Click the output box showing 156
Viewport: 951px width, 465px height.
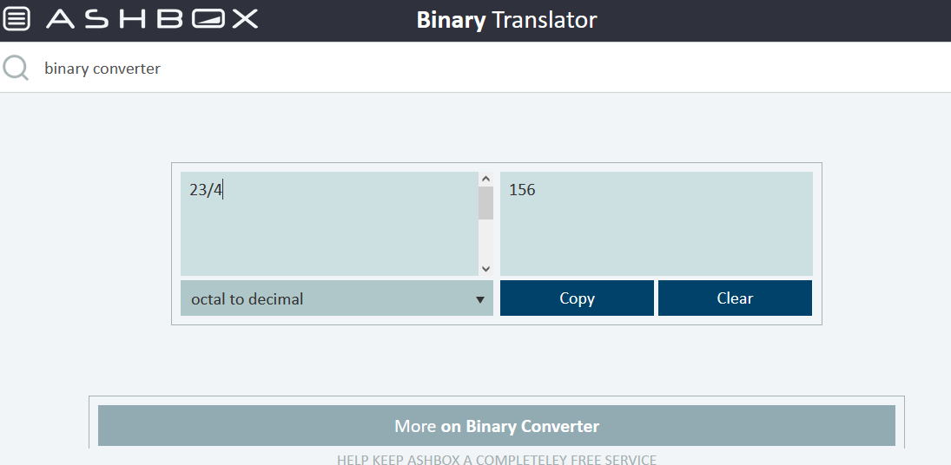coord(657,224)
